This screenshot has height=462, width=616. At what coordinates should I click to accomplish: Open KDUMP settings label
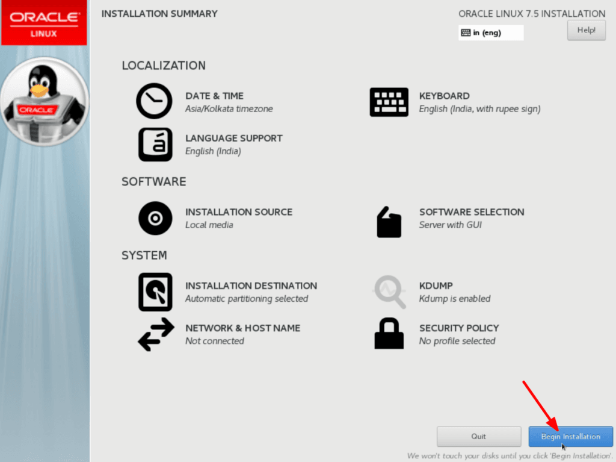[x=436, y=286]
